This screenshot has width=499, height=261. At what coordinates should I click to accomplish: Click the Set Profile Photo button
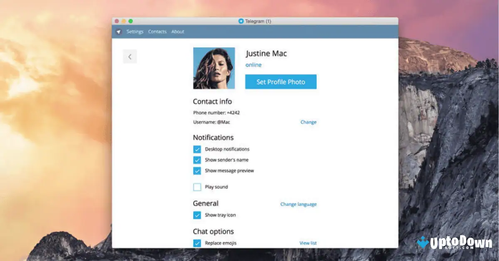click(281, 81)
